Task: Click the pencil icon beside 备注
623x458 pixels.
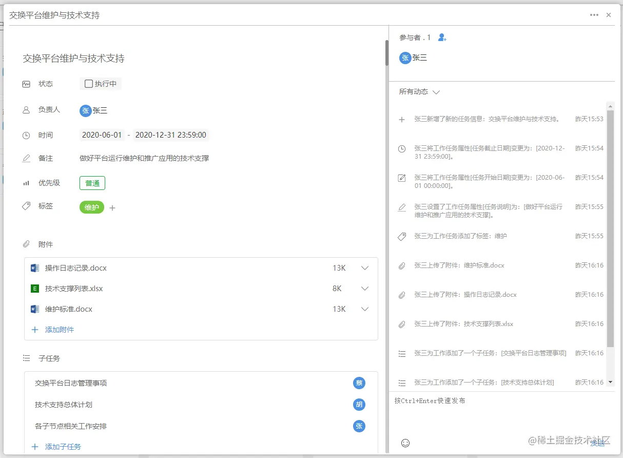Action: coord(26,158)
